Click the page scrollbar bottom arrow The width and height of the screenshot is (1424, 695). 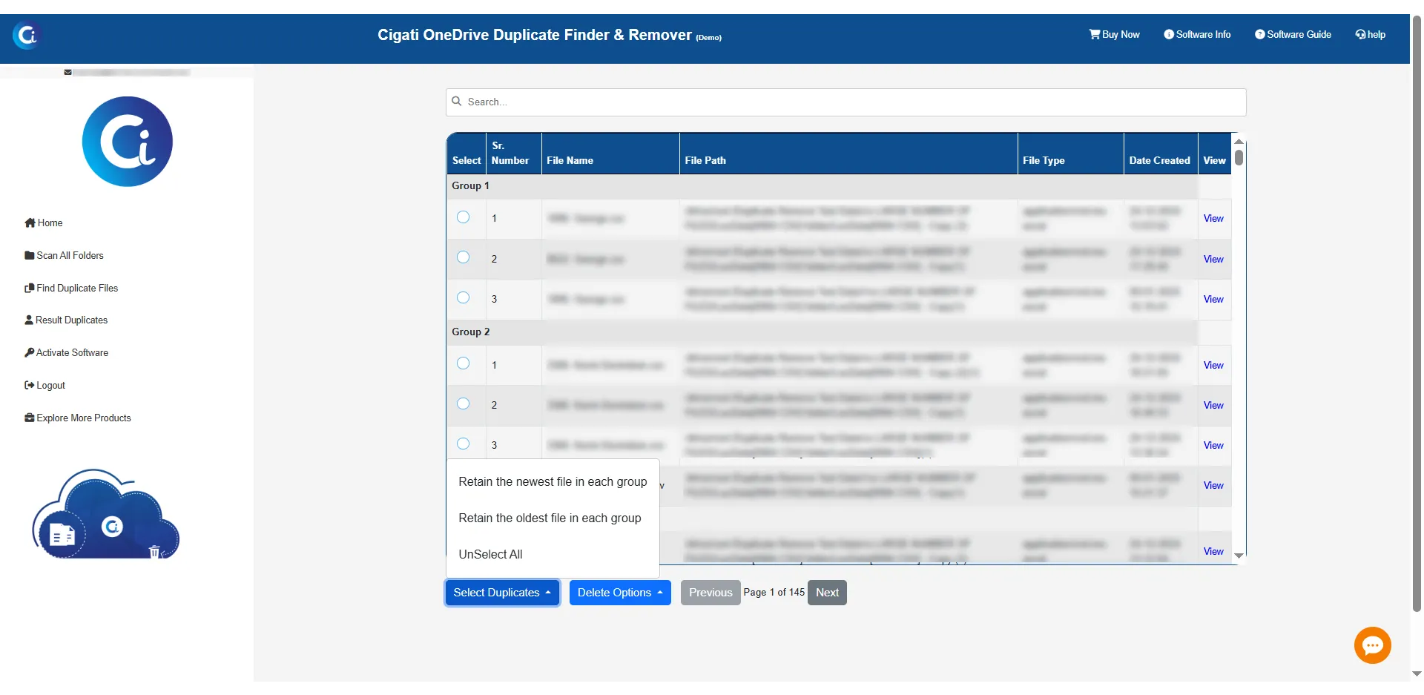tap(1417, 674)
